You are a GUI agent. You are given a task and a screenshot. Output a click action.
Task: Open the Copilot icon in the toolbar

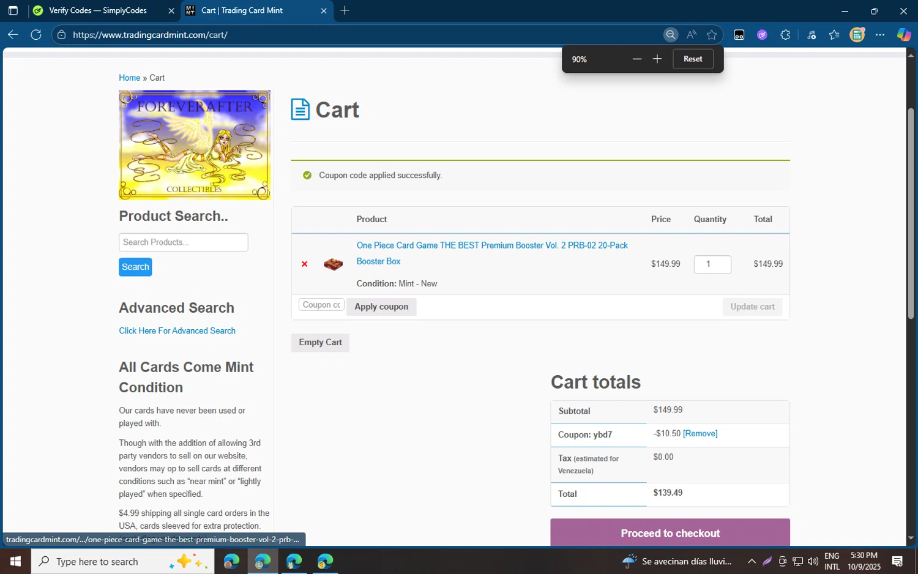(904, 35)
